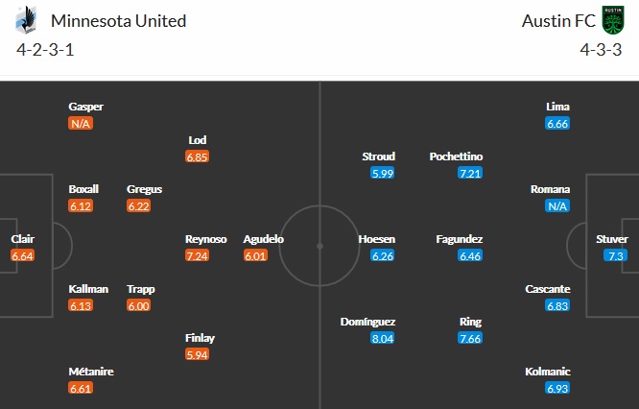639x409 pixels.
Task: Select Ring's 7.66 rating badge
Action: click(x=470, y=338)
